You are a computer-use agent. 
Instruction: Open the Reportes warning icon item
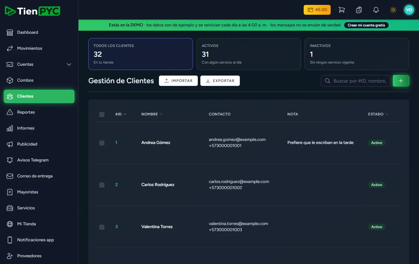click(x=39, y=112)
